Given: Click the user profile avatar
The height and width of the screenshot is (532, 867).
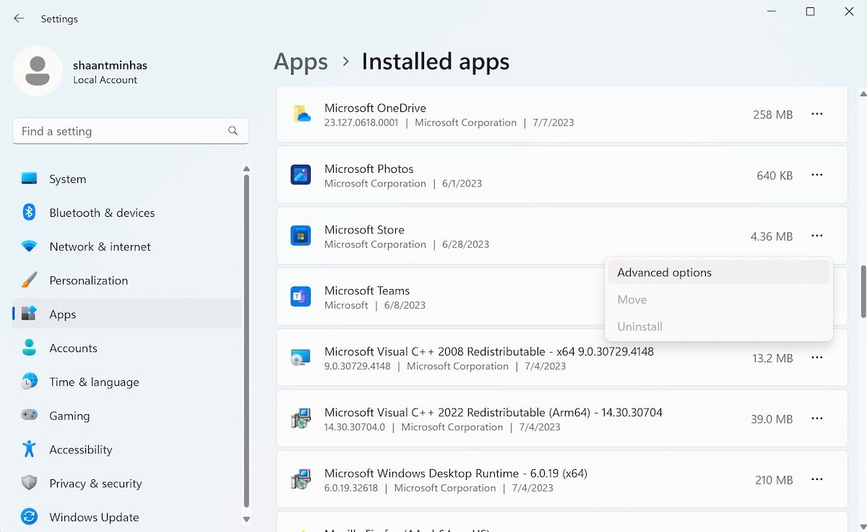Looking at the screenshot, I should point(38,72).
